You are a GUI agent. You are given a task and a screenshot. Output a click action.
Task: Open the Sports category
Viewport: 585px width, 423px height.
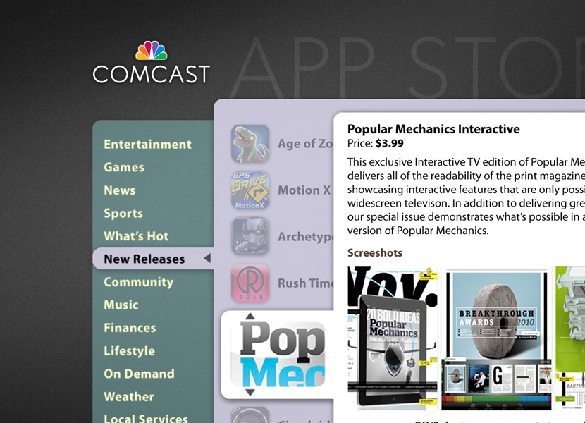click(x=123, y=213)
